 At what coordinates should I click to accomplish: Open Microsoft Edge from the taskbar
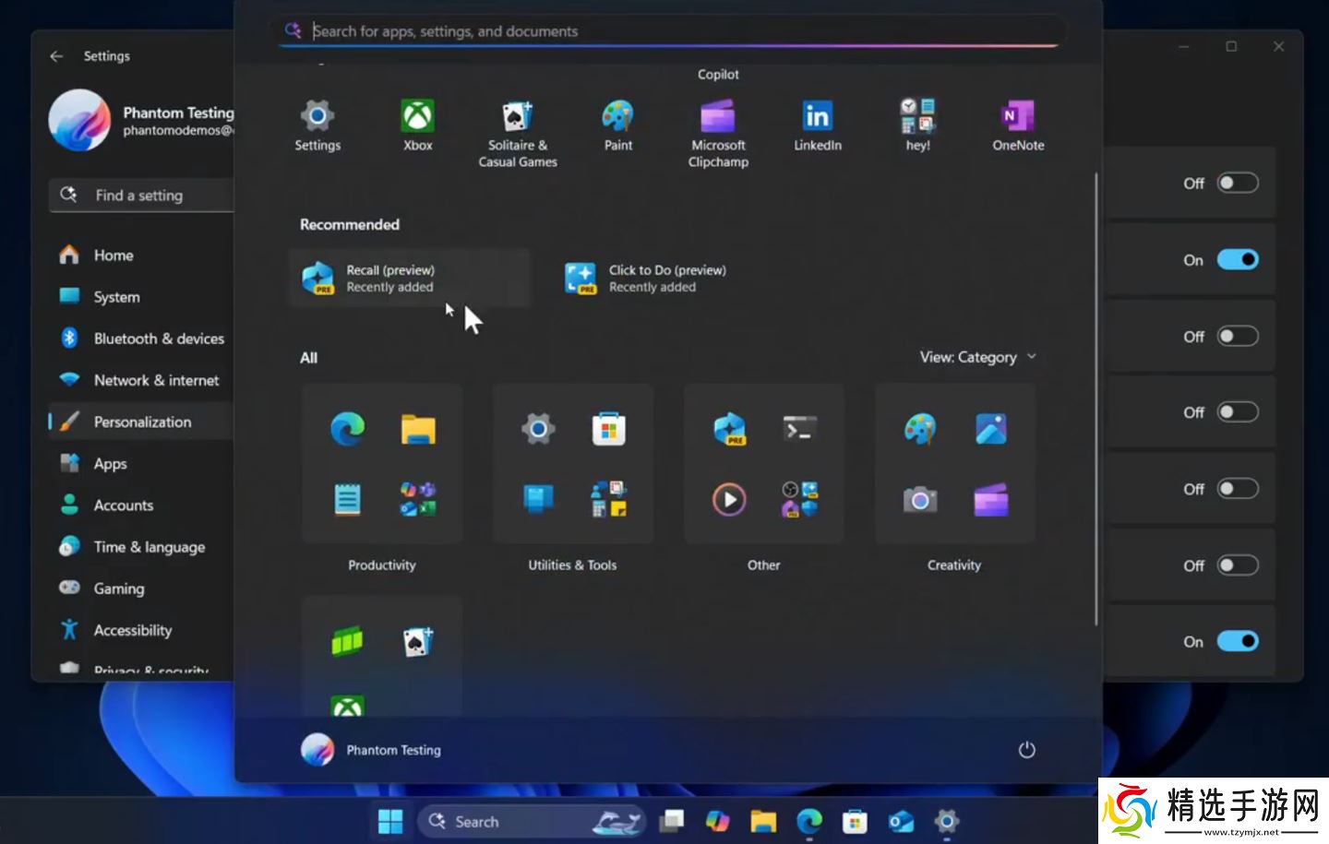pos(809,821)
